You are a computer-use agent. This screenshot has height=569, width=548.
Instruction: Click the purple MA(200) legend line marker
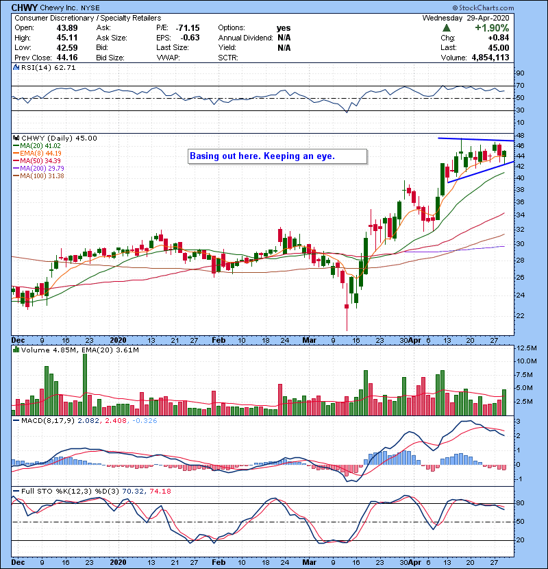(16, 169)
